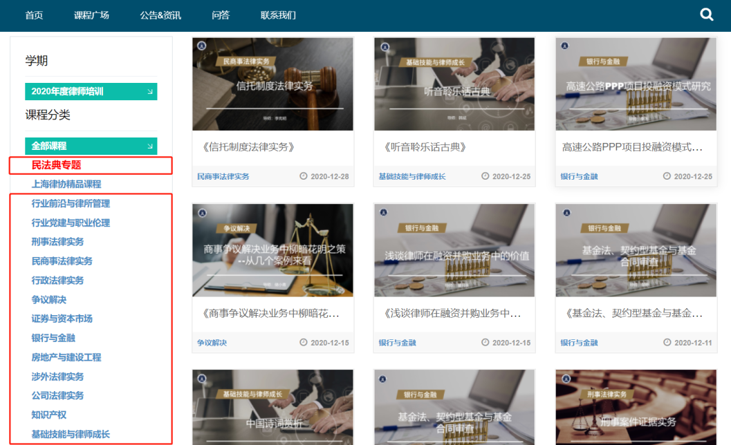The width and height of the screenshot is (731, 445).
Task: Select 刑事法律实务 in the sidebar
Action: (x=57, y=241)
